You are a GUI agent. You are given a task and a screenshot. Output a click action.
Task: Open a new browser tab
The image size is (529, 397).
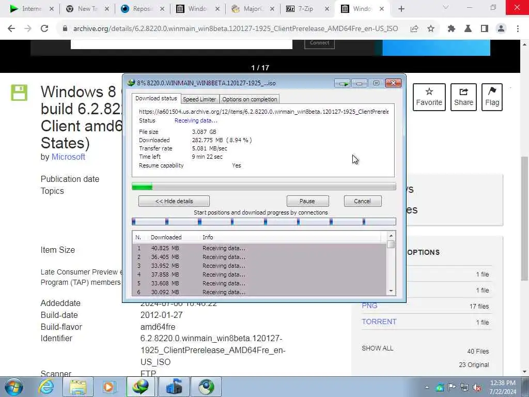click(401, 9)
